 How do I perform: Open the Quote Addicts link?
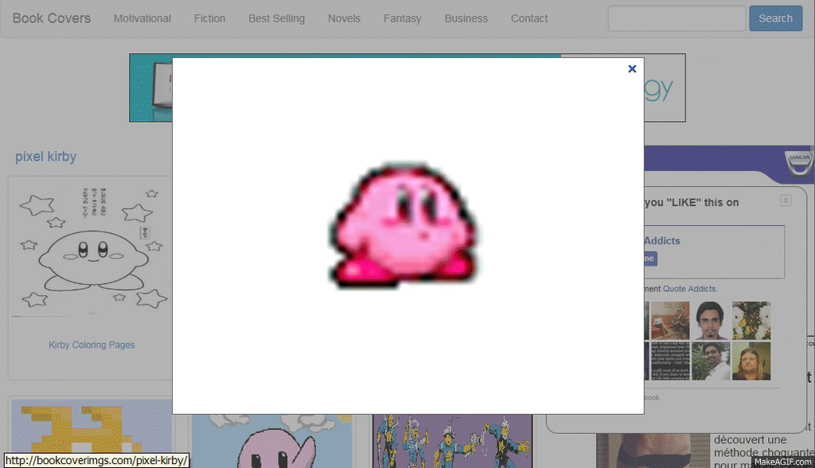[x=690, y=289]
